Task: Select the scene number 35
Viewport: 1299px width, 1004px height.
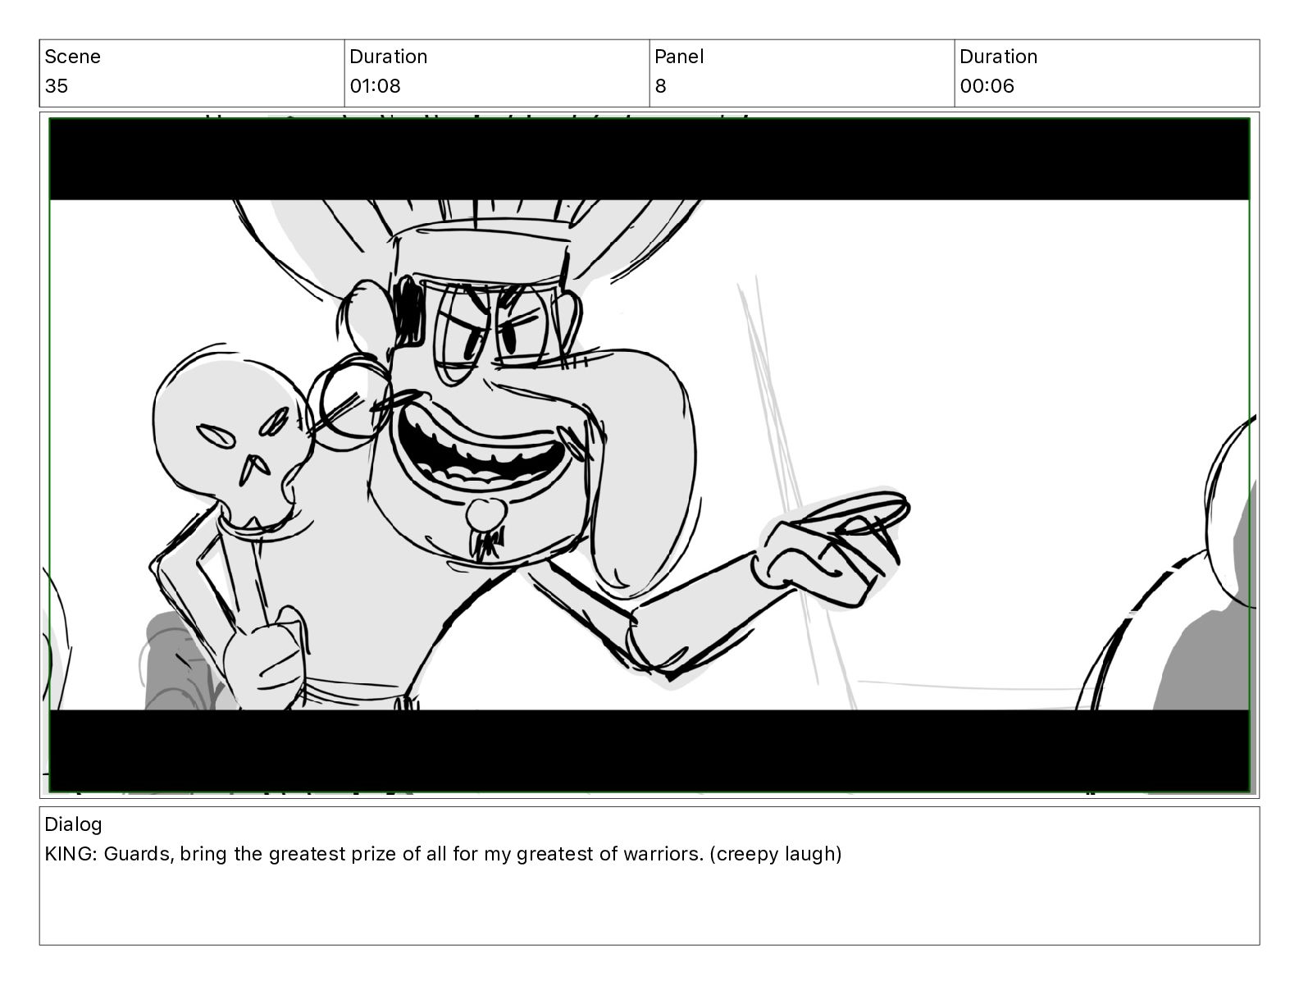Action: (x=57, y=86)
